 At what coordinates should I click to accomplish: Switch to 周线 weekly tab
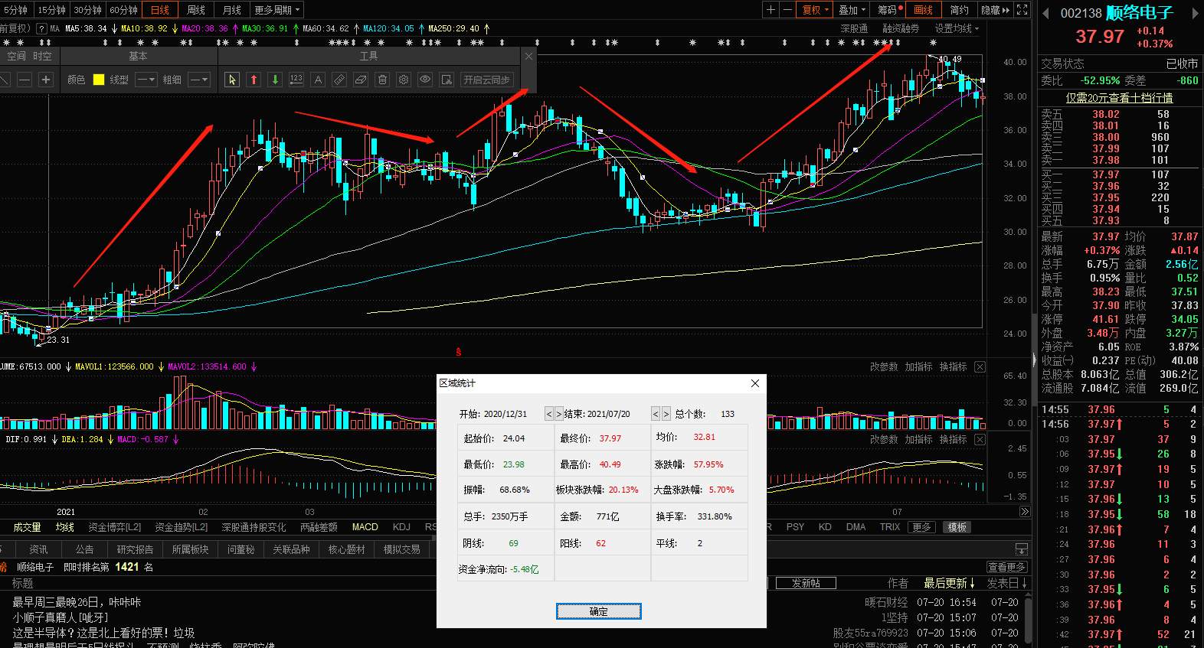click(196, 10)
